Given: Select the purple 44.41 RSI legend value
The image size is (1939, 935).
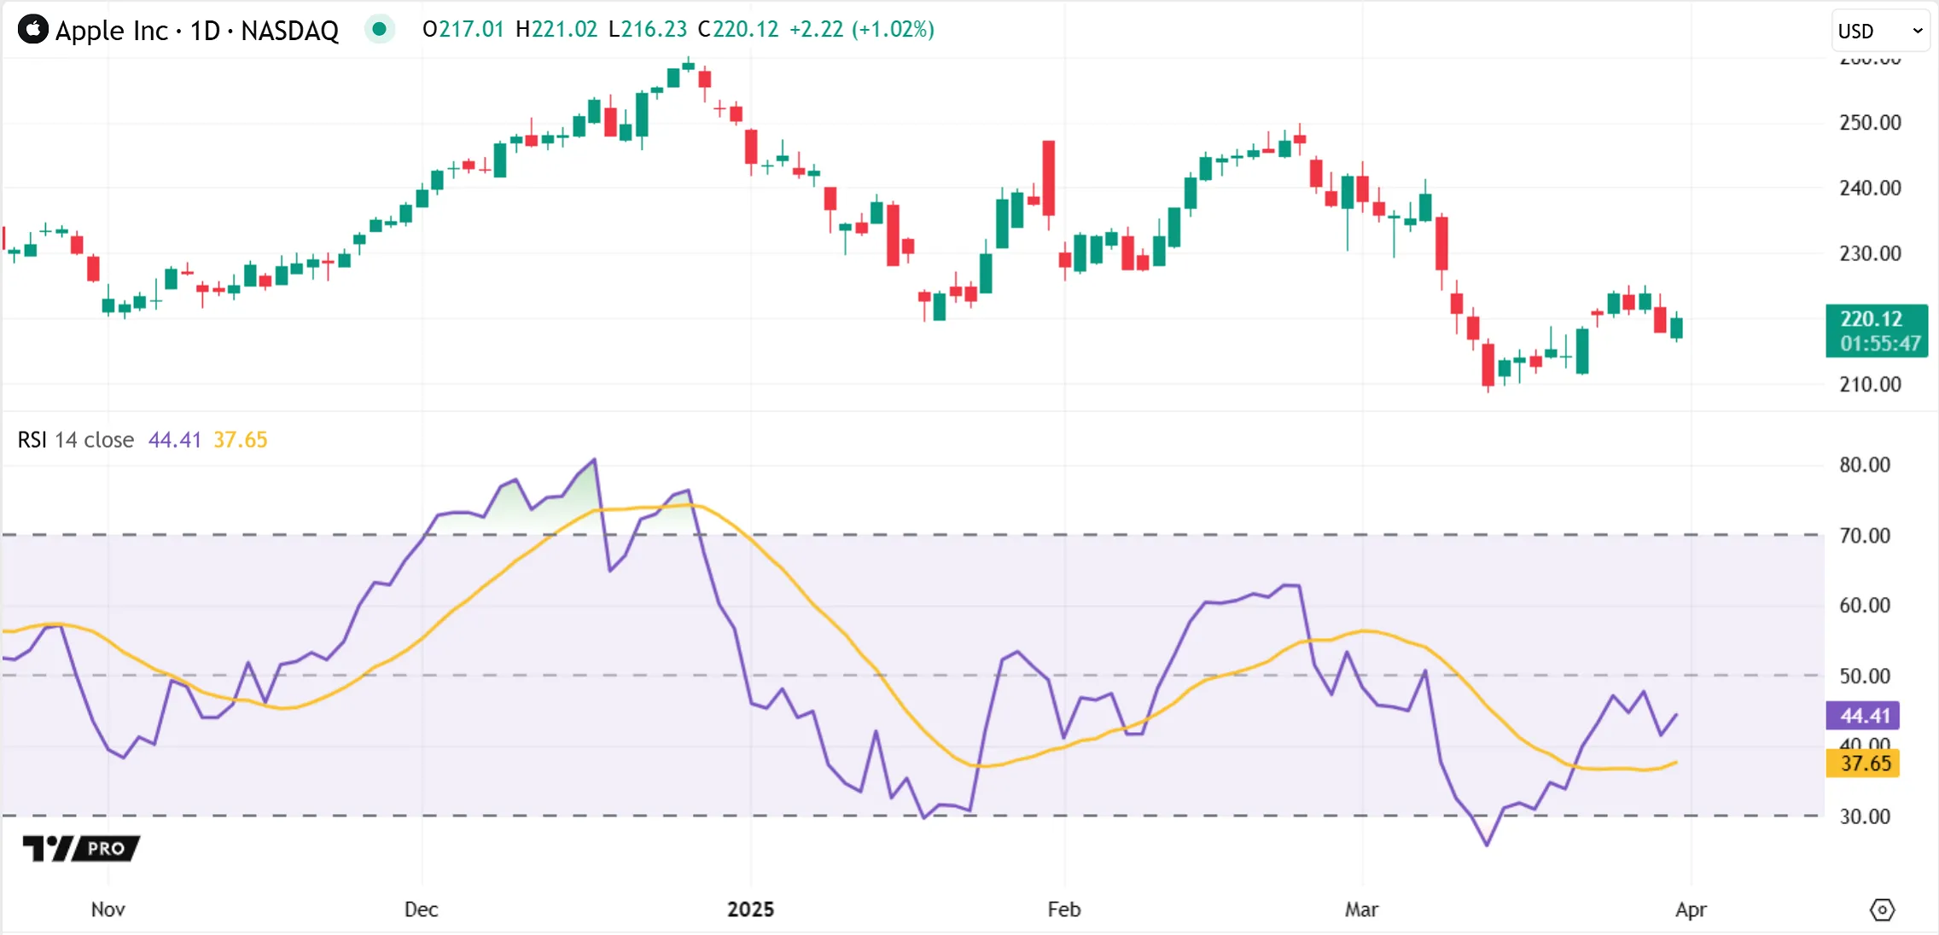Looking at the screenshot, I should pos(174,439).
